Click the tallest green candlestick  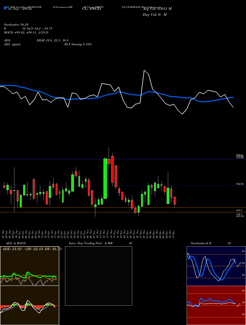(105, 179)
